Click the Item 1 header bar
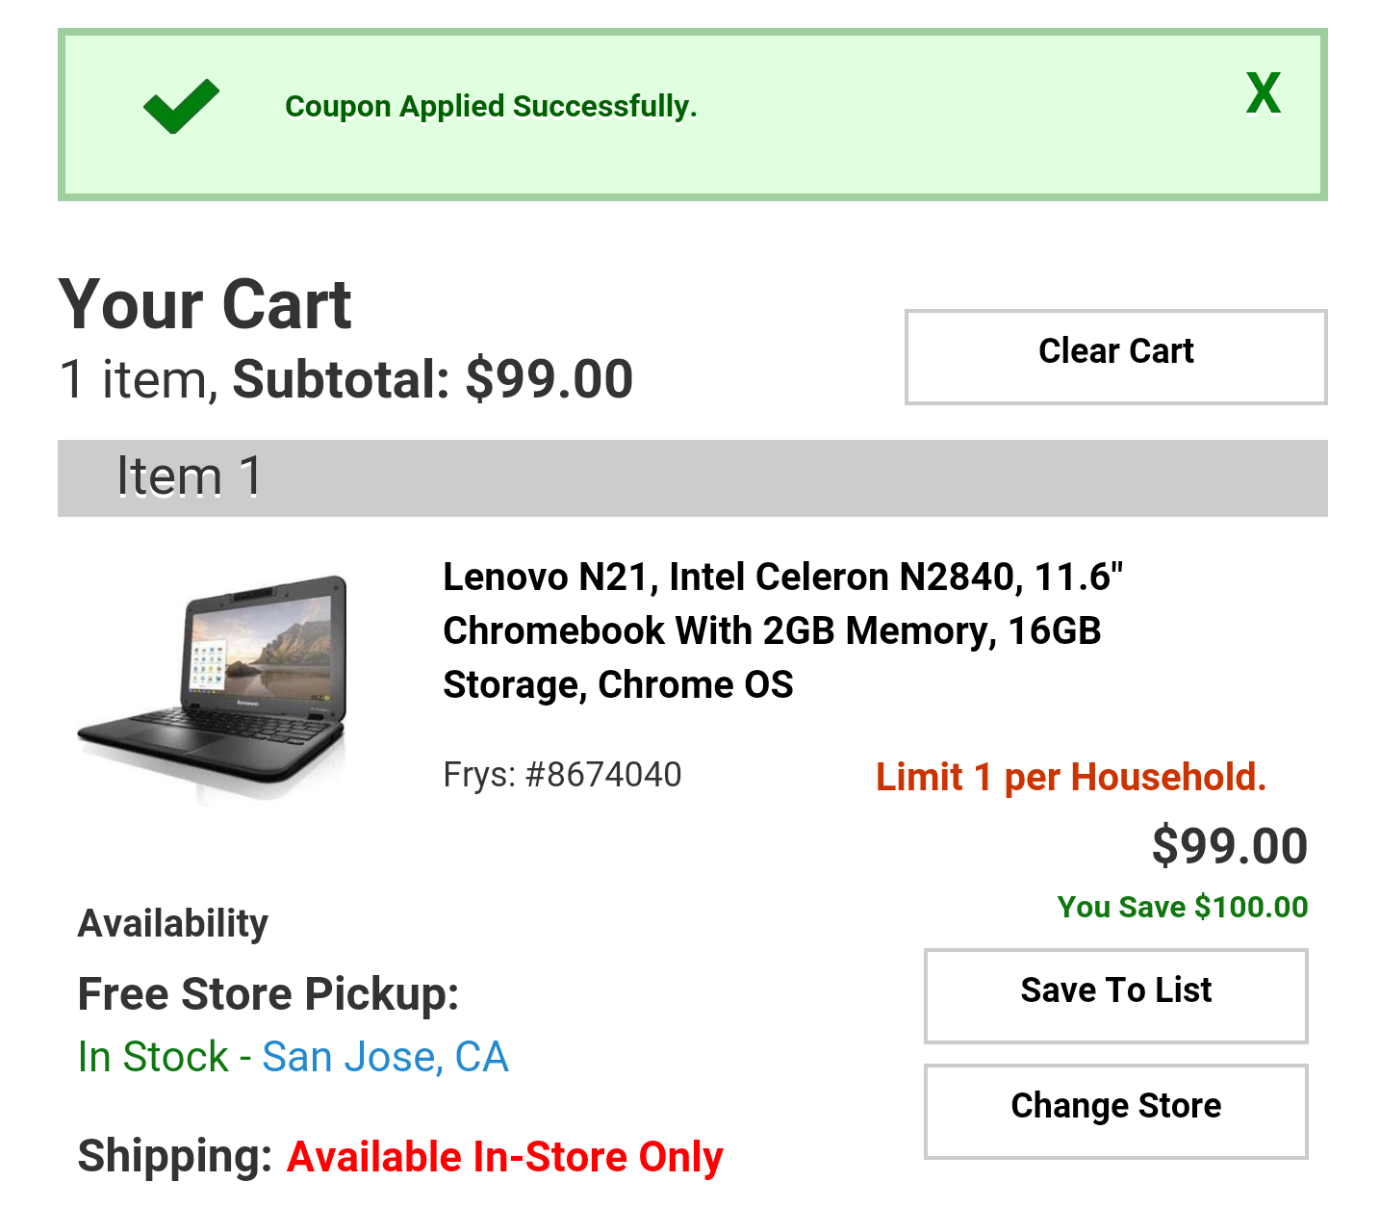 692,477
